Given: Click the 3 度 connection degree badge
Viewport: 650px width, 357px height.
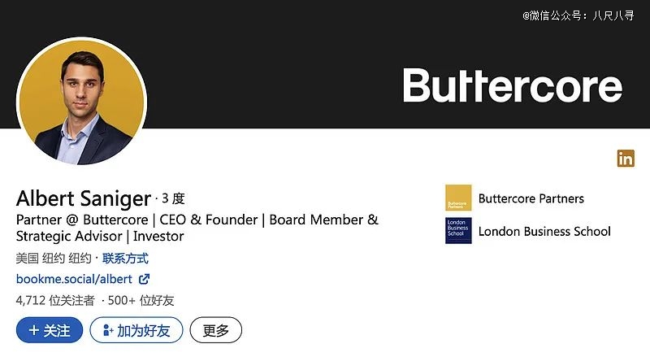Looking at the screenshot, I should (173, 198).
